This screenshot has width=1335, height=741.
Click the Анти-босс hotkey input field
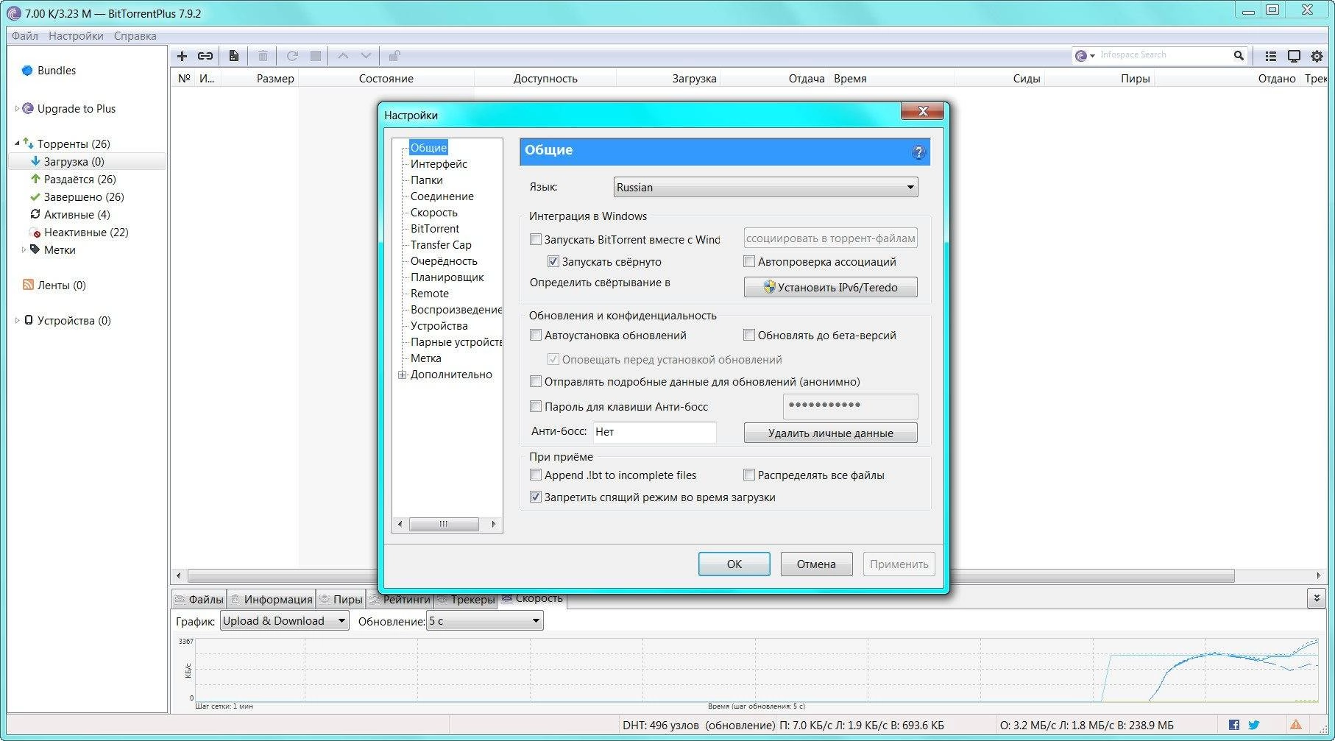[x=654, y=432]
